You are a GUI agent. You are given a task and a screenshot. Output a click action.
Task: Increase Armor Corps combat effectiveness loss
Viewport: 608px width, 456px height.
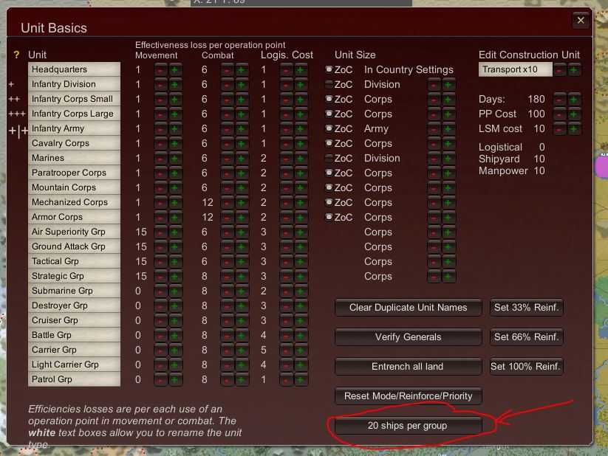coord(241,218)
